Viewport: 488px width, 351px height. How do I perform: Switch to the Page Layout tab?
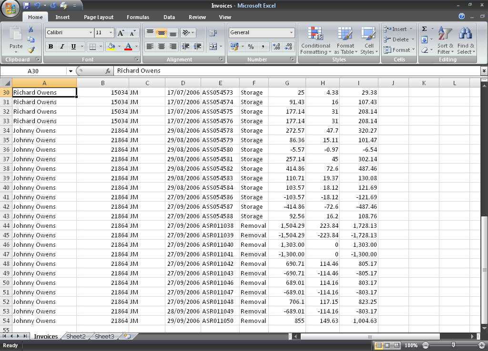coord(99,17)
